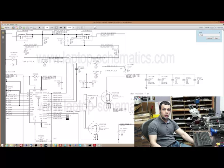
Task: Open the attachments paperclip side panel icon
Action: point(3,42)
